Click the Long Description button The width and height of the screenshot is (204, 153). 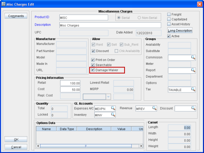click(x=180, y=31)
